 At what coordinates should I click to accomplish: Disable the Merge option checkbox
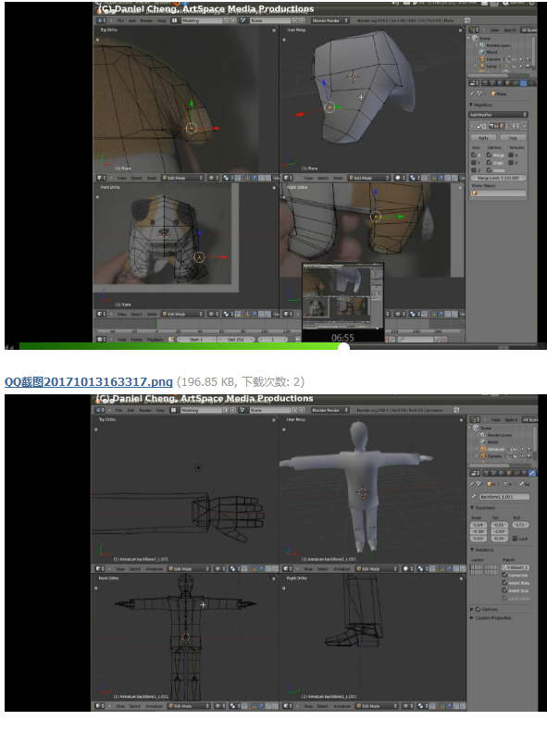(x=489, y=155)
